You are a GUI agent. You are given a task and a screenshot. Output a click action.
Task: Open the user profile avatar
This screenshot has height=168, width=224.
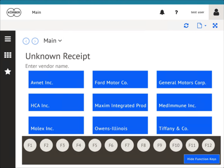coord(216,12)
